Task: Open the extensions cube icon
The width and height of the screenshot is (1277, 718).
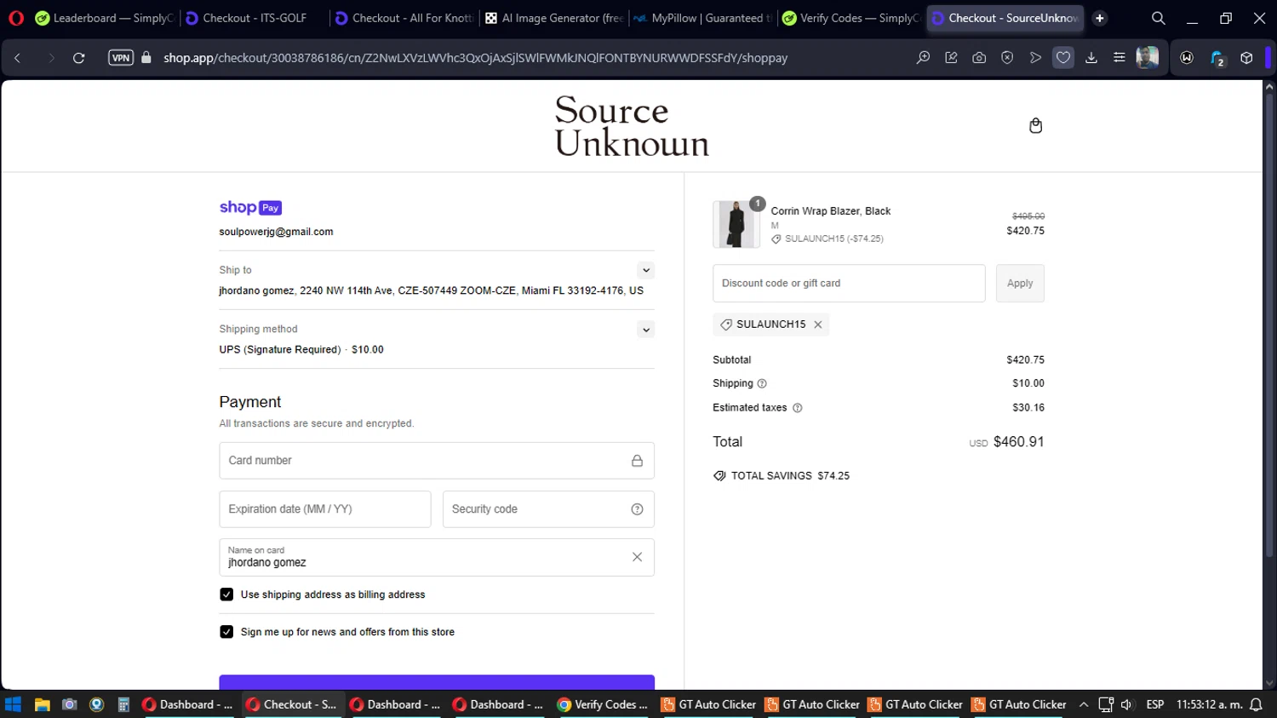Action: click(1246, 58)
